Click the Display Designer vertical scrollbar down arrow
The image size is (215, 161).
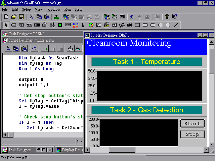coord(212,145)
